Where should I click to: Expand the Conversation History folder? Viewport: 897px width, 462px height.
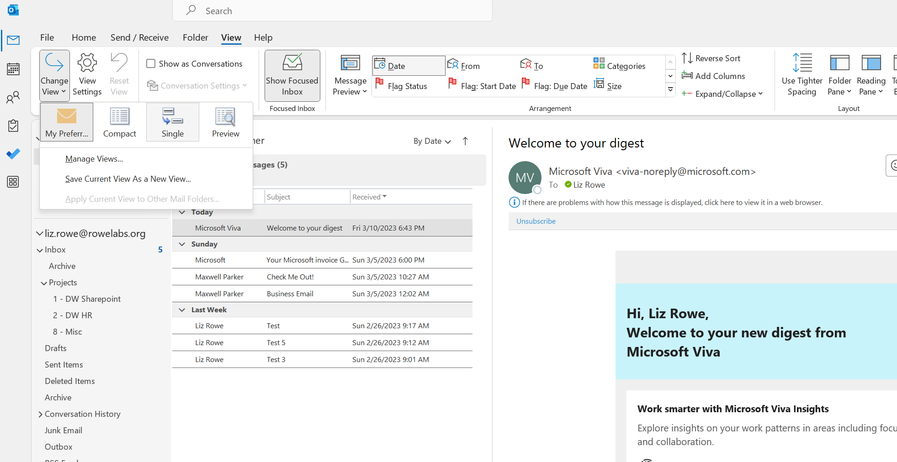click(40, 414)
